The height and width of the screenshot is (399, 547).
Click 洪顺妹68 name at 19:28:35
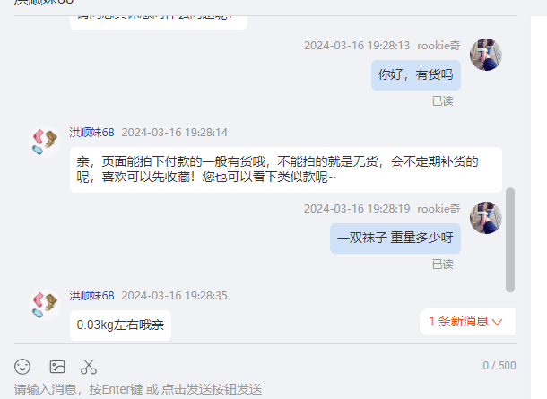(x=91, y=296)
